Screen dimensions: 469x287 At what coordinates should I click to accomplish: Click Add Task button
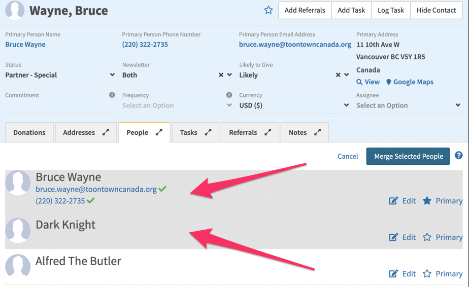[351, 10]
